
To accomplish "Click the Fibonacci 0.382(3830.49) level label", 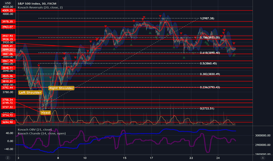I will 210,74.
